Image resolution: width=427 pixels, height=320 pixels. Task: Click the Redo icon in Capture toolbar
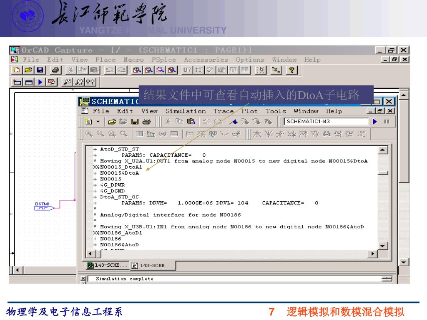tap(121, 70)
